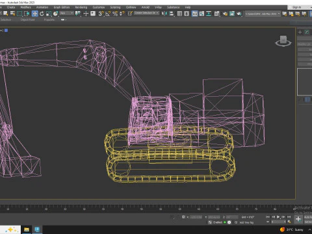Open the V-Ray menu
Viewport: 312px width, 234px height.
(x=158, y=7)
